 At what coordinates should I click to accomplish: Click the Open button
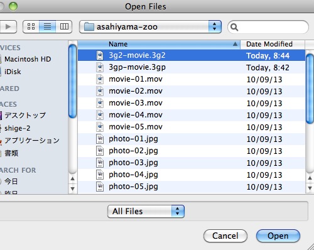[278, 236]
